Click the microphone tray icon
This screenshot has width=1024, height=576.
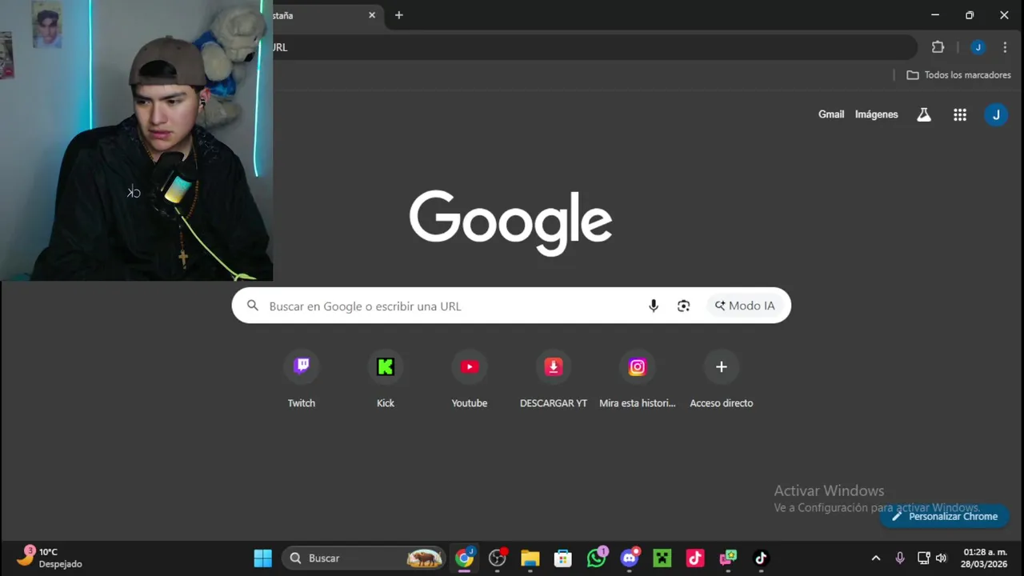pos(900,558)
